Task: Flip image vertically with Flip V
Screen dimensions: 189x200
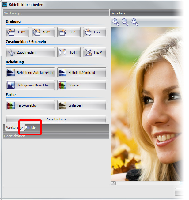Action: (x=94, y=52)
